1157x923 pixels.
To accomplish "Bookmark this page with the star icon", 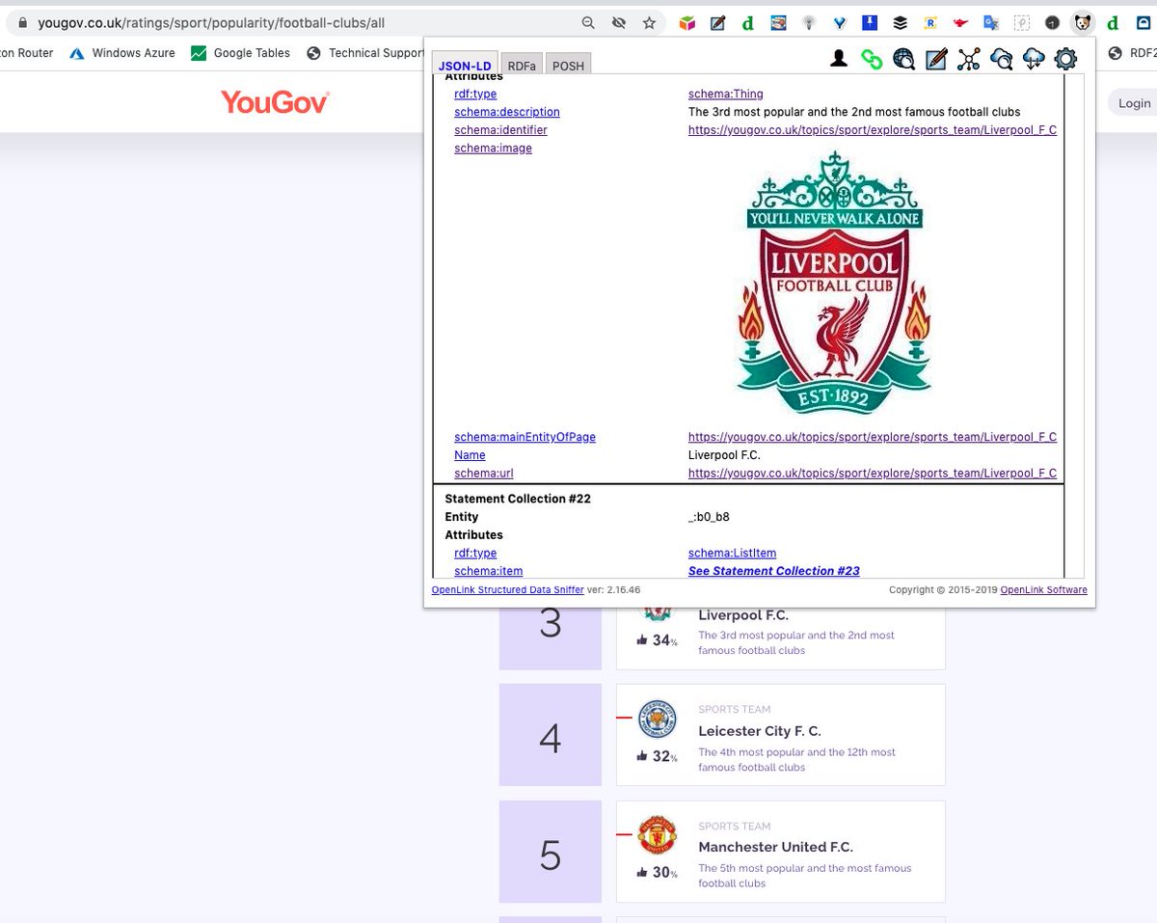I will (x=650, y=22).
